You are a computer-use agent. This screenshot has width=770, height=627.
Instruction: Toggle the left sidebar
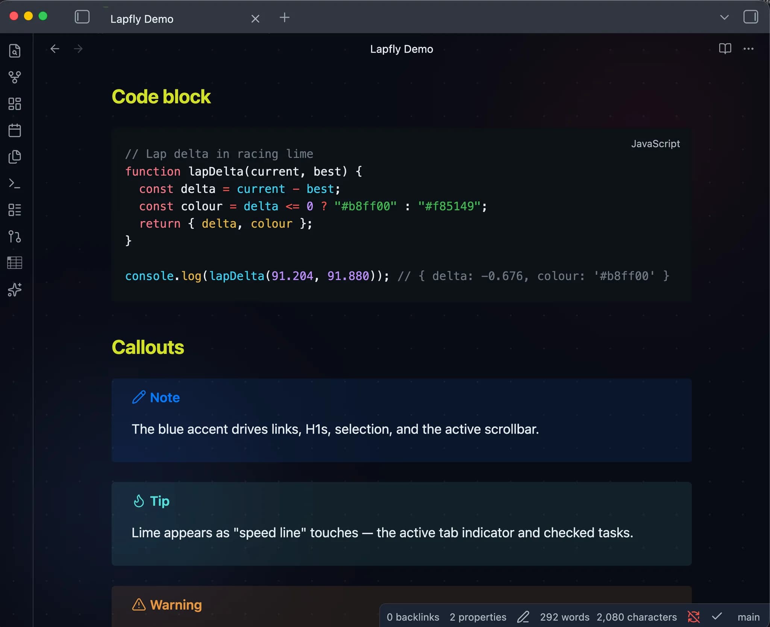pos(82,17)
